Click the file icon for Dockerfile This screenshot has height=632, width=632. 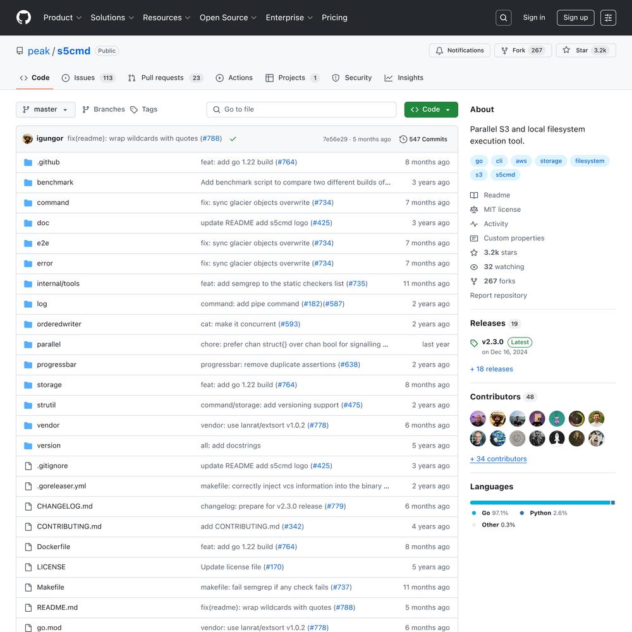28,547
